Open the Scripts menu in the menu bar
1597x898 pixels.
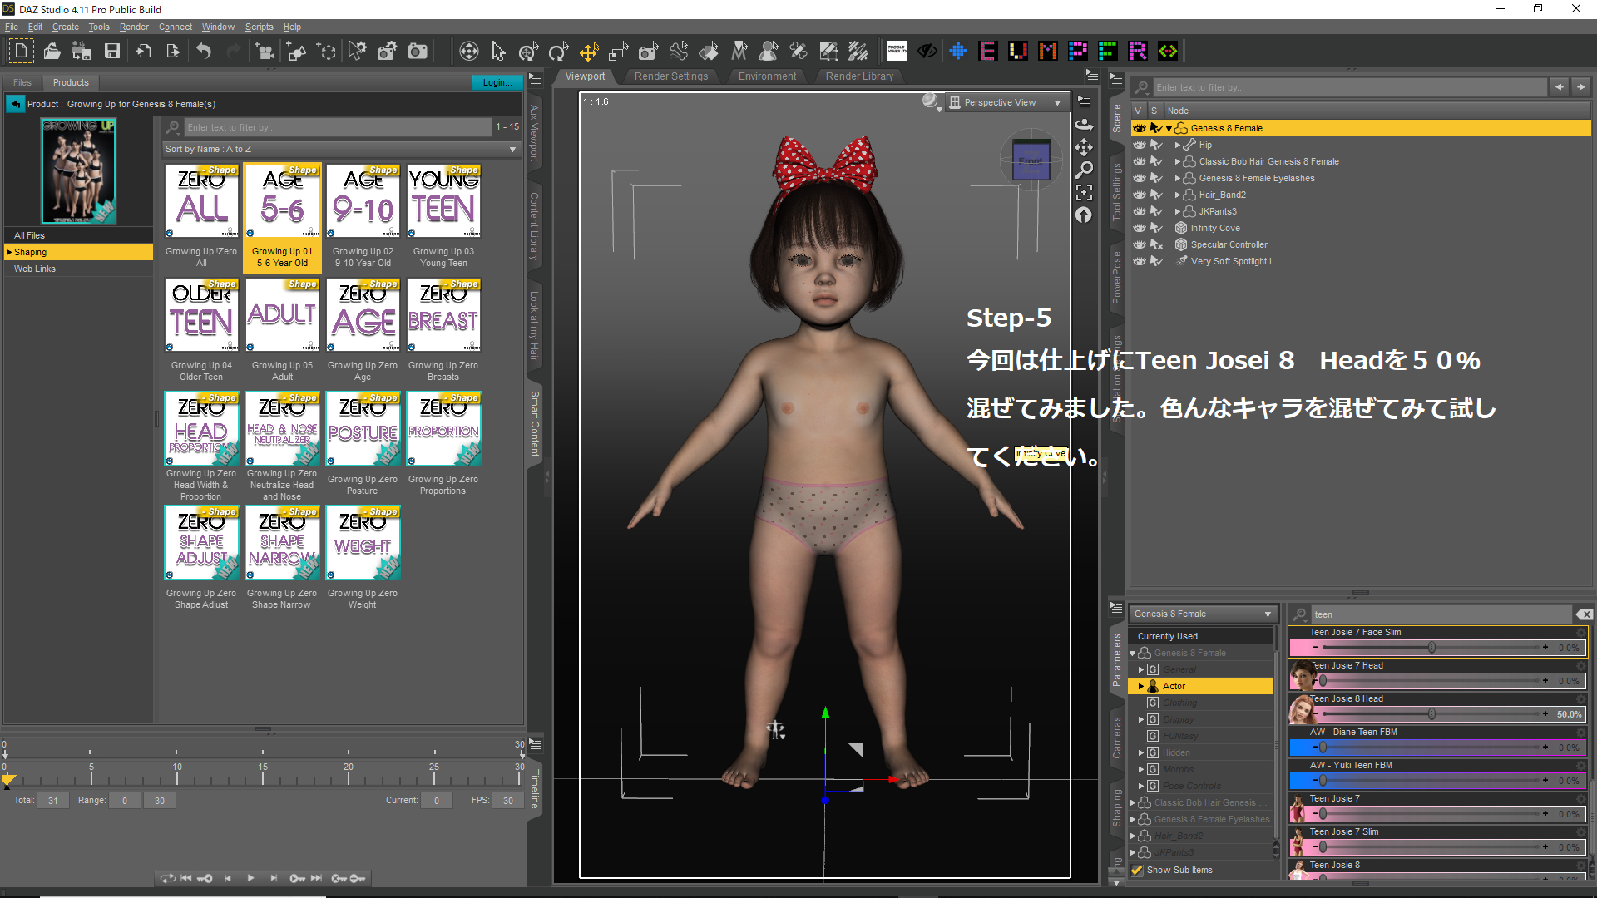coord(259,27)
